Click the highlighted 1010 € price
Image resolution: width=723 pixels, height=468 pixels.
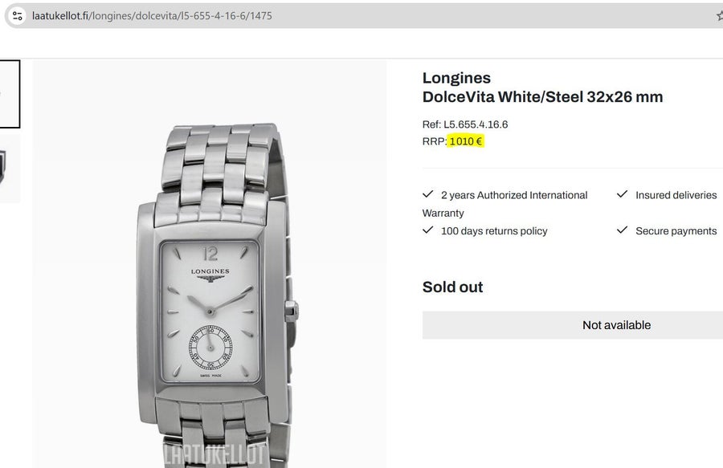[x=466, y=141]
